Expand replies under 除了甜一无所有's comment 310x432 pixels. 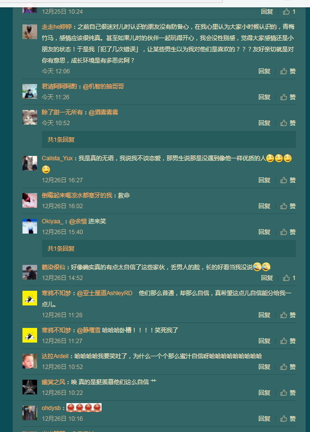point(61,140)
